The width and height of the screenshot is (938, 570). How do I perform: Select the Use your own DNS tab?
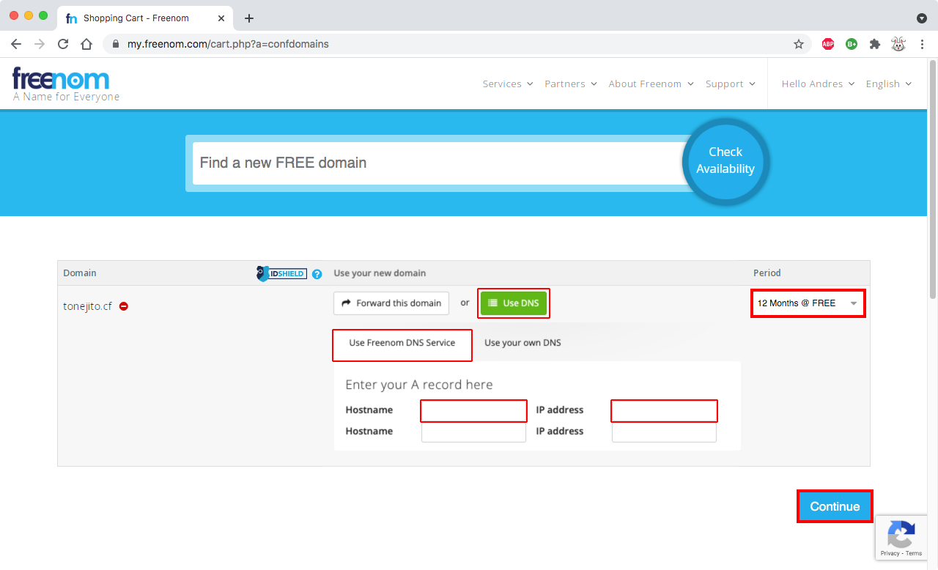click(522, 343)
